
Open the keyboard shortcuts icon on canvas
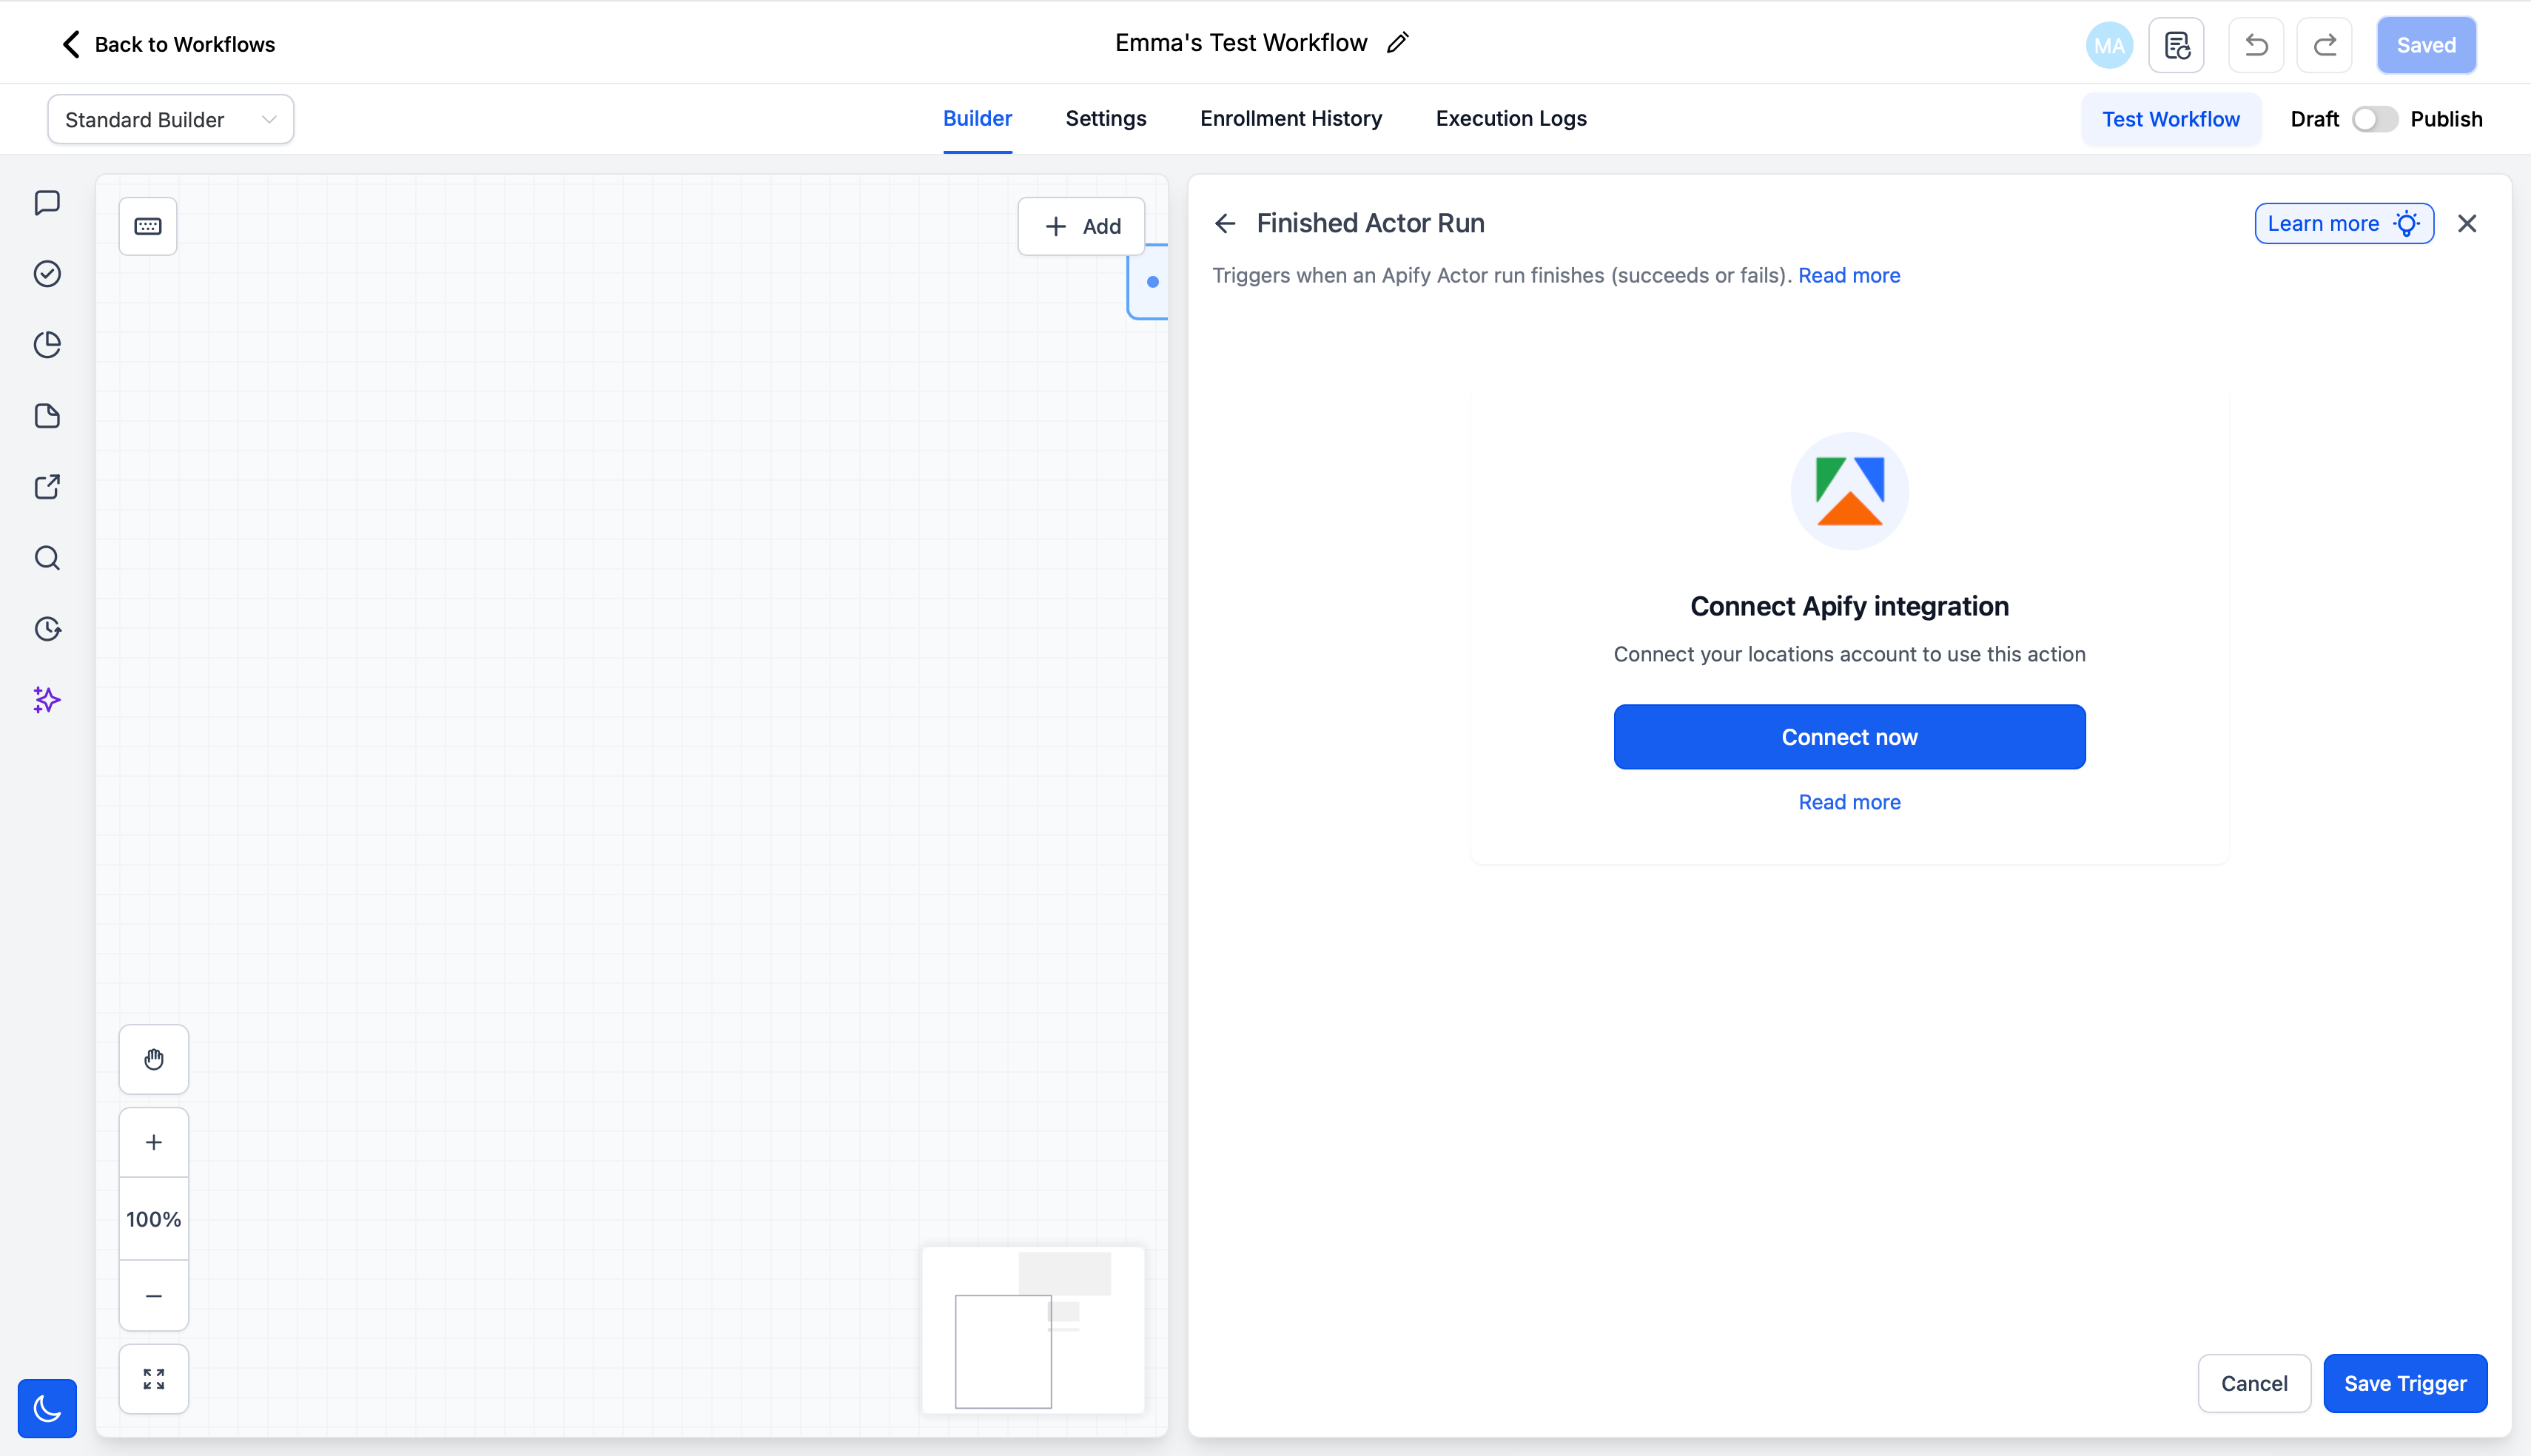[148, 226]
